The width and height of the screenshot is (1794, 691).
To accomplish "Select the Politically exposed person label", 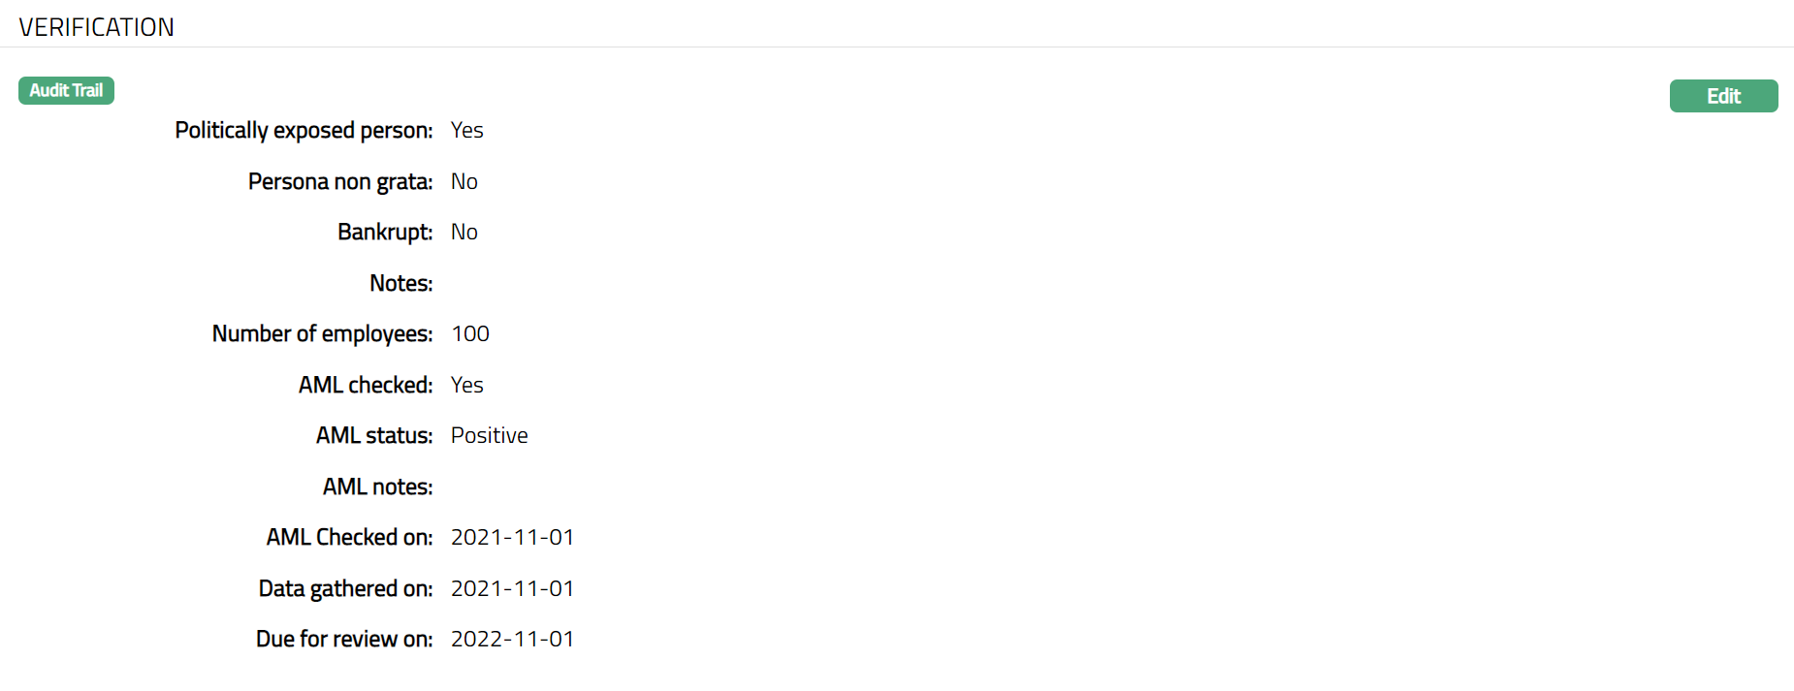I will (304, 130).
